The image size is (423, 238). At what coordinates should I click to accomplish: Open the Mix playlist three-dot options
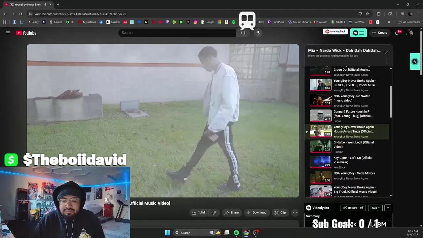(387, 62)
